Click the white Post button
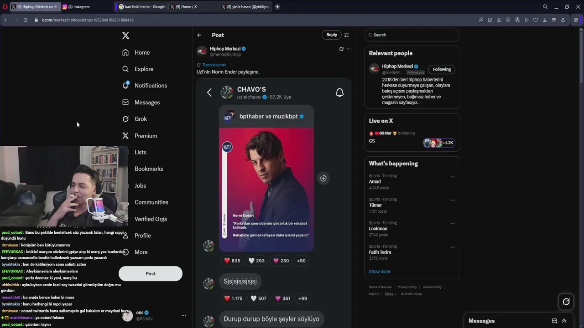 [151, 273]
